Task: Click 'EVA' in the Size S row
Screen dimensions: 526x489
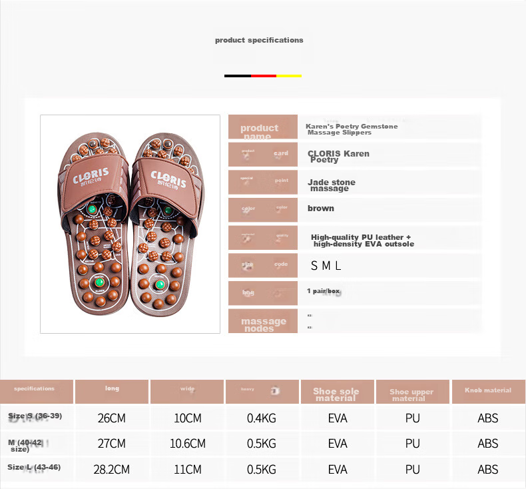Action: tap(338, 418)
